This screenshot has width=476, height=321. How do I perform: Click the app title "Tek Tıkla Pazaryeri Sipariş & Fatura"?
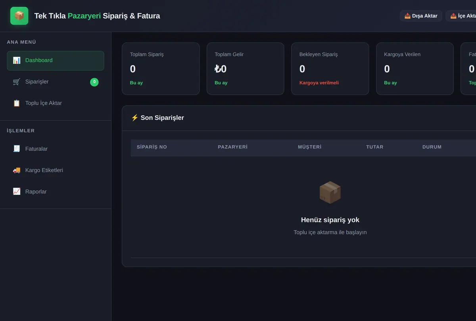tap(97, 16)
